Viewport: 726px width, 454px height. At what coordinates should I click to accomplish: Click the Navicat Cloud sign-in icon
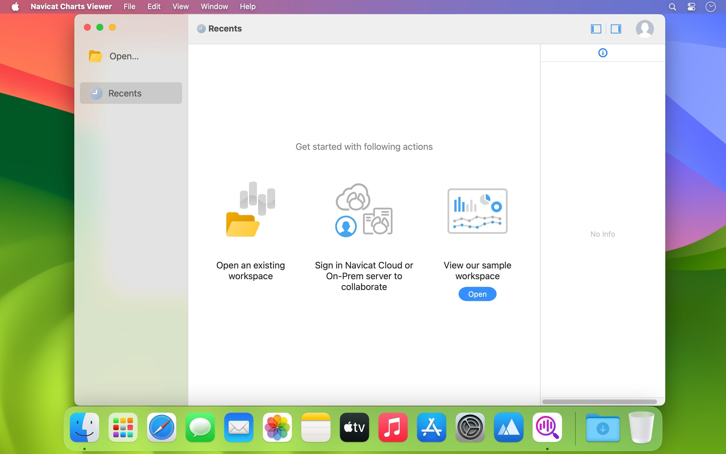tap(364, 210)
